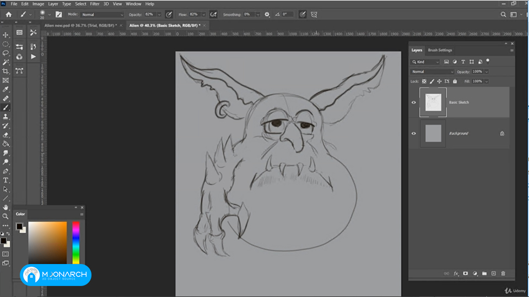Image resolution: width=529 pixels, height=297 pixels.
Task: Open layer style fx menu
Action: pos(456,273)
